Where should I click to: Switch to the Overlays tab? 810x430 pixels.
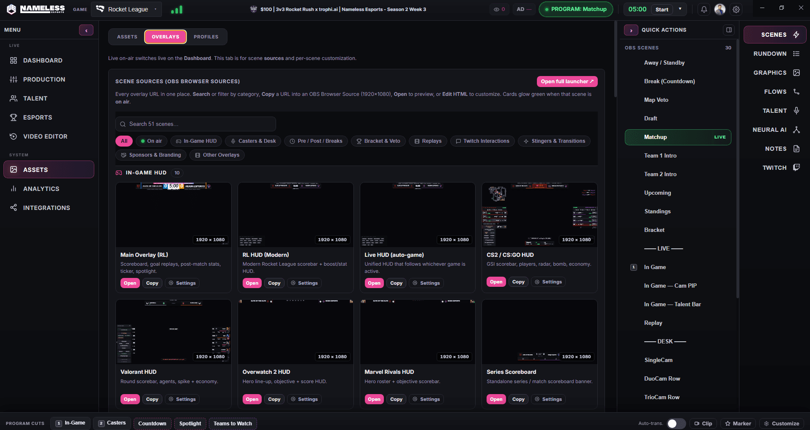(x=165, y=37)
